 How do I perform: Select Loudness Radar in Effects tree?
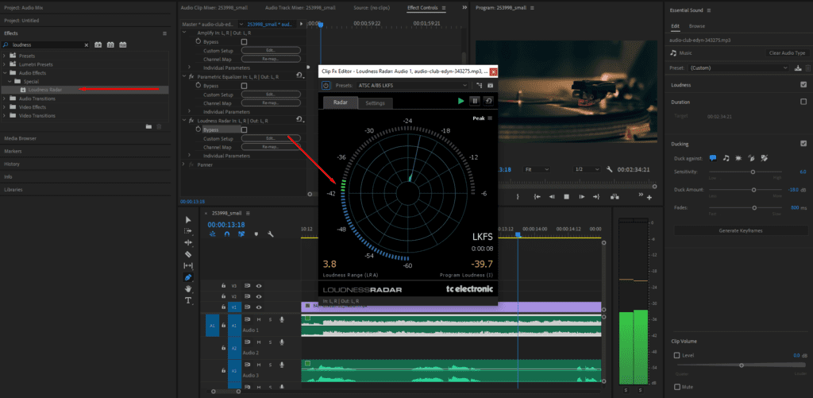click(45, 90)
